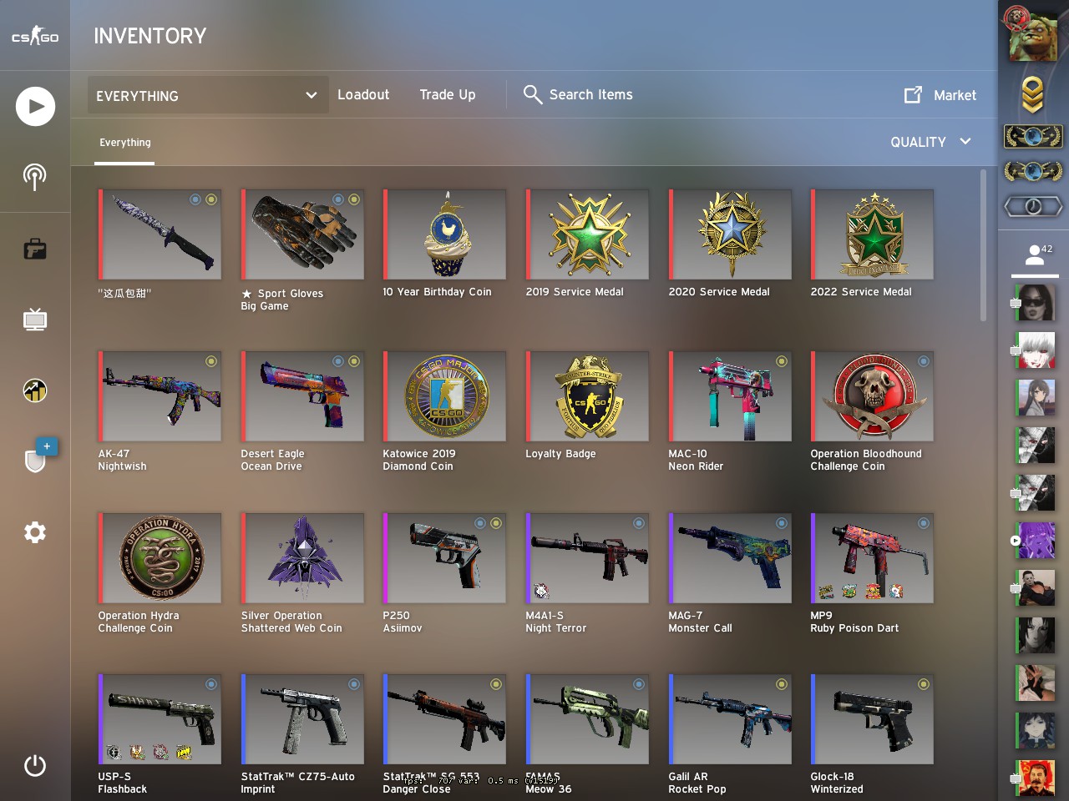Screen dimensions: 1069x801
Task: Select the Everything sub-tab
Action: click(x=125, y=143)
